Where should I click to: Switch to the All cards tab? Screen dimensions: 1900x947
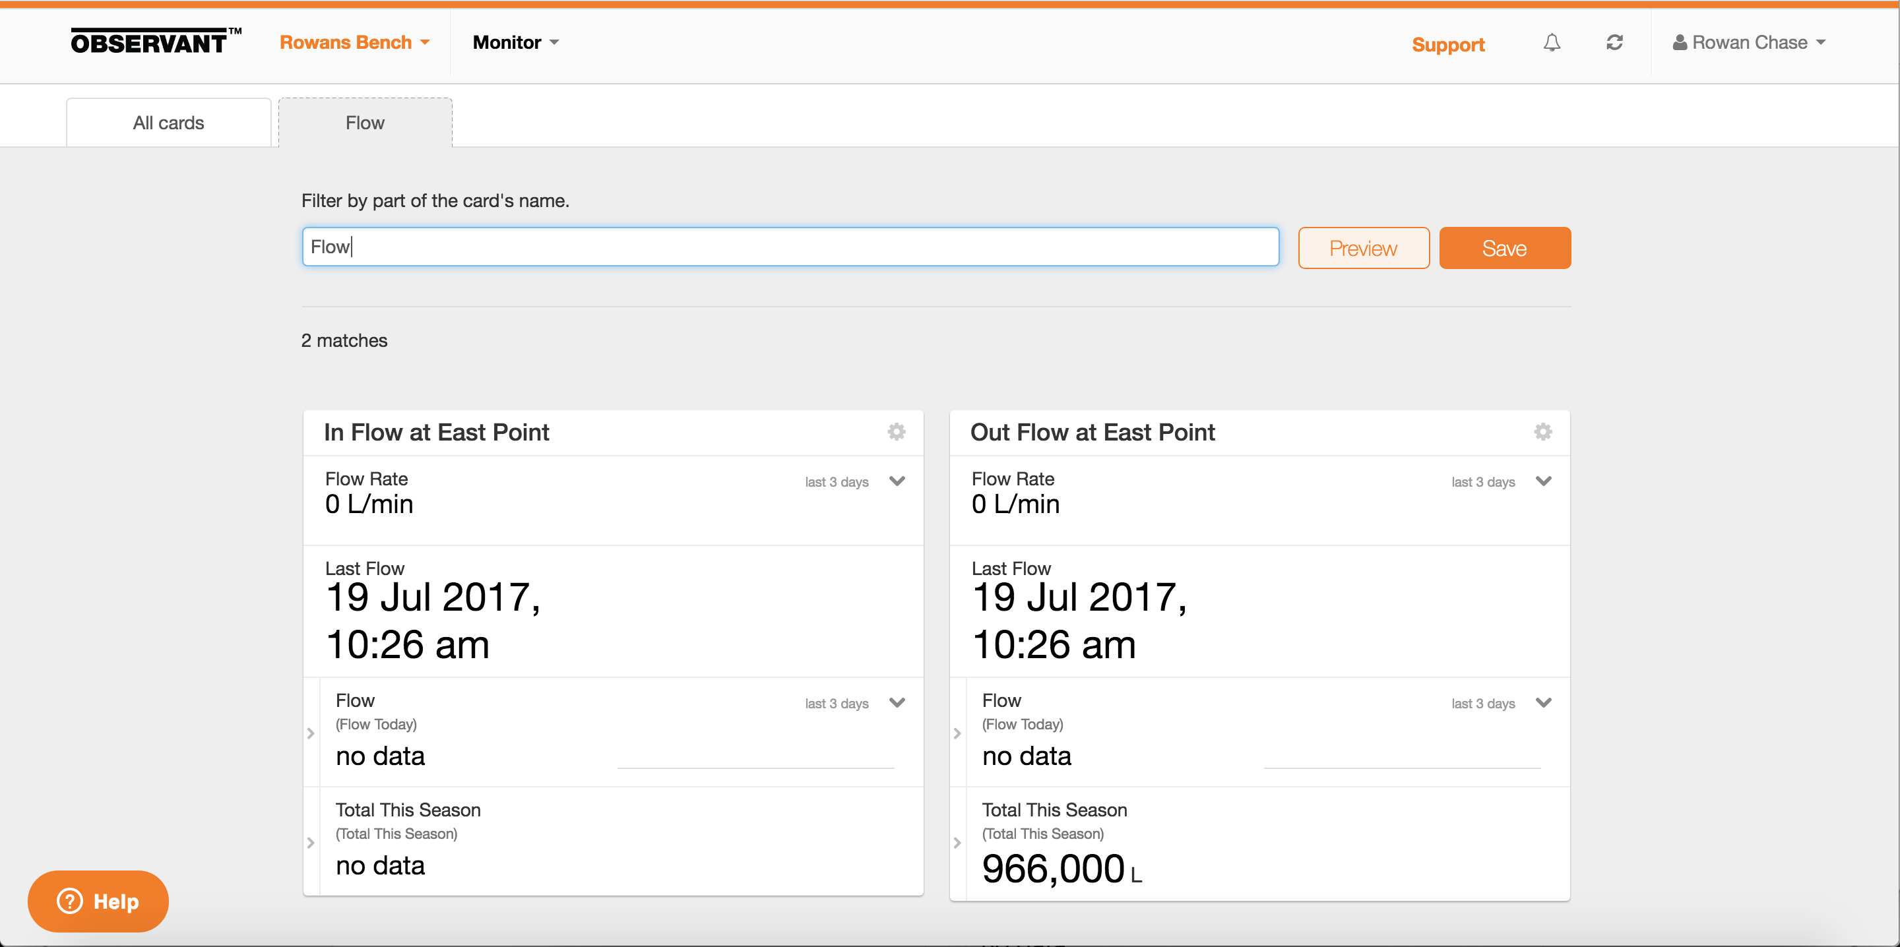(x=169, y=123)
